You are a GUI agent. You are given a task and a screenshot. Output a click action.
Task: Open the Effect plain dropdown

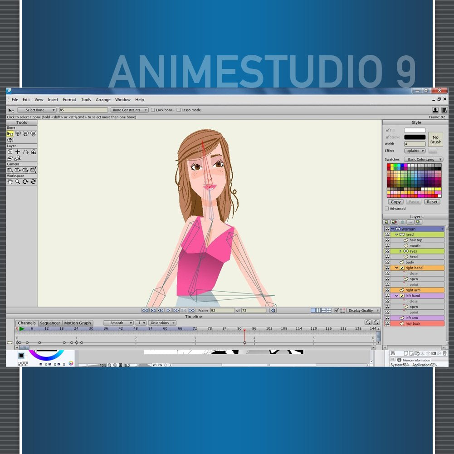point(415,151)
